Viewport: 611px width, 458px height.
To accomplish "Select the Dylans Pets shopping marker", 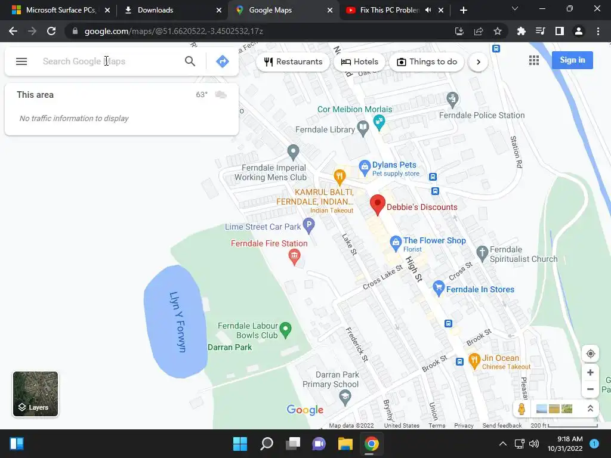I will point(365,168).
